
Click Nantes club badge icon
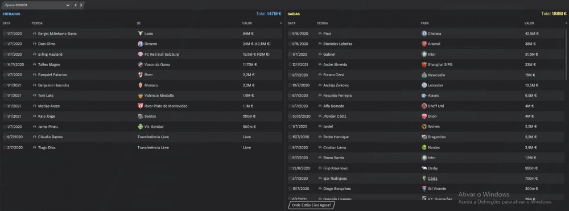pos(424,147)
